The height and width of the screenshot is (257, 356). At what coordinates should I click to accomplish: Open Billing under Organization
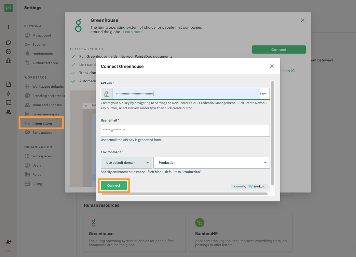coord(33,184)
